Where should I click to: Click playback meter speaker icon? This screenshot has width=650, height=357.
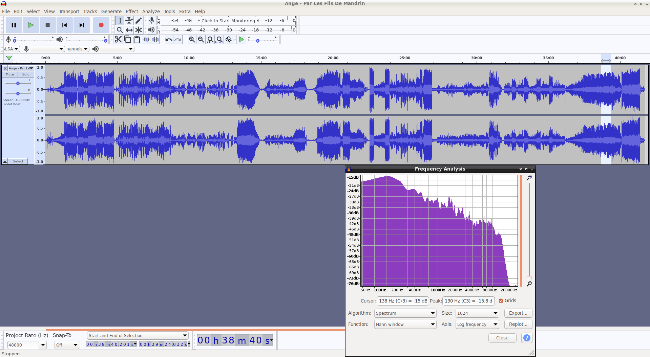pyautogui.click(x=151, y=30)
